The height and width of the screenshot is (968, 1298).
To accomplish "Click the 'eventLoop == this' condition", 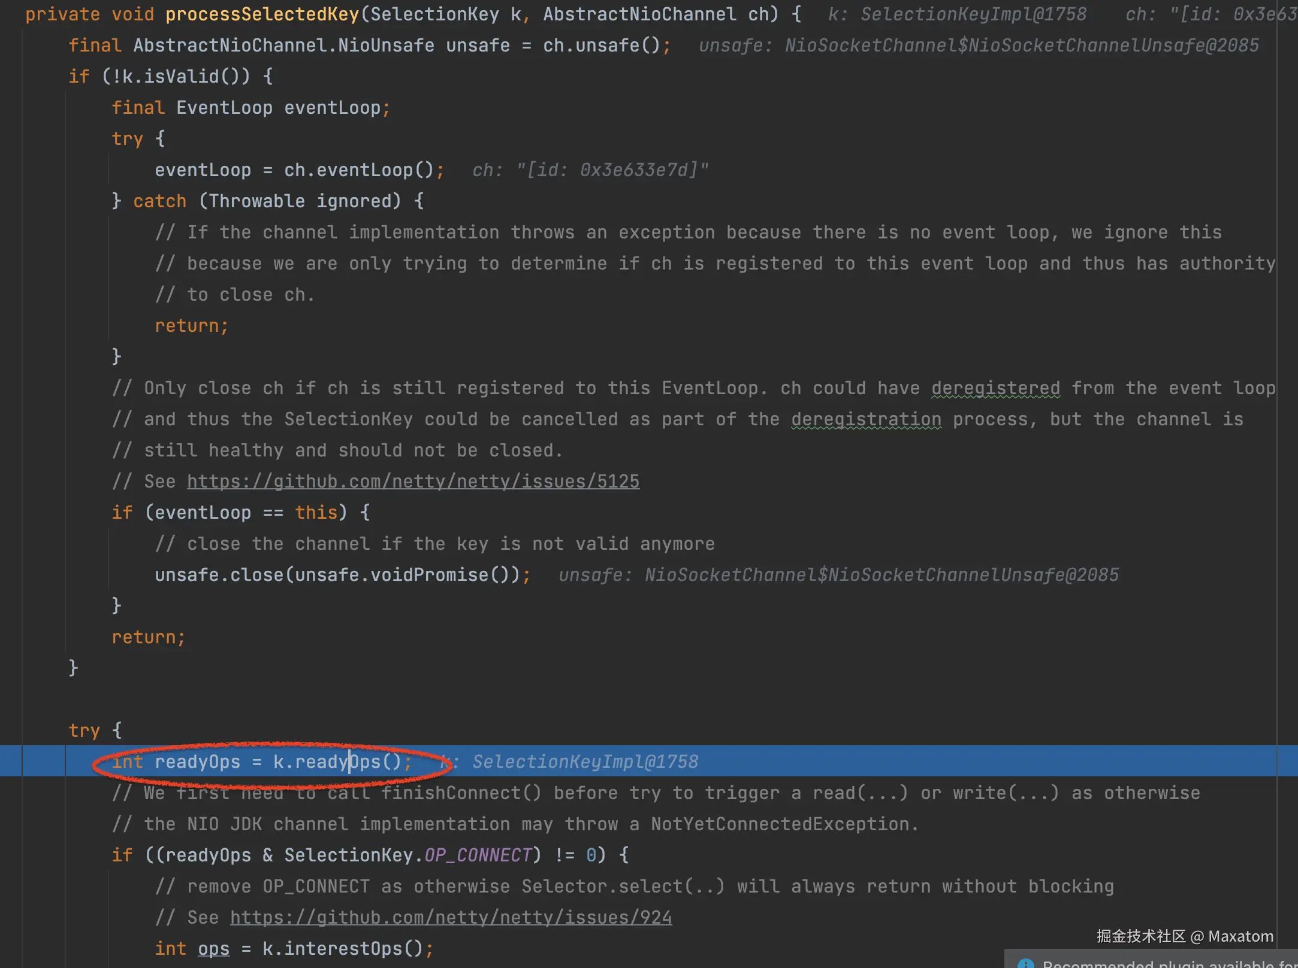I will pyautogui.click(x=246, y=513).
